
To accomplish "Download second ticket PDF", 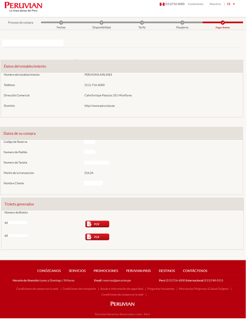I will pos(97,237).
